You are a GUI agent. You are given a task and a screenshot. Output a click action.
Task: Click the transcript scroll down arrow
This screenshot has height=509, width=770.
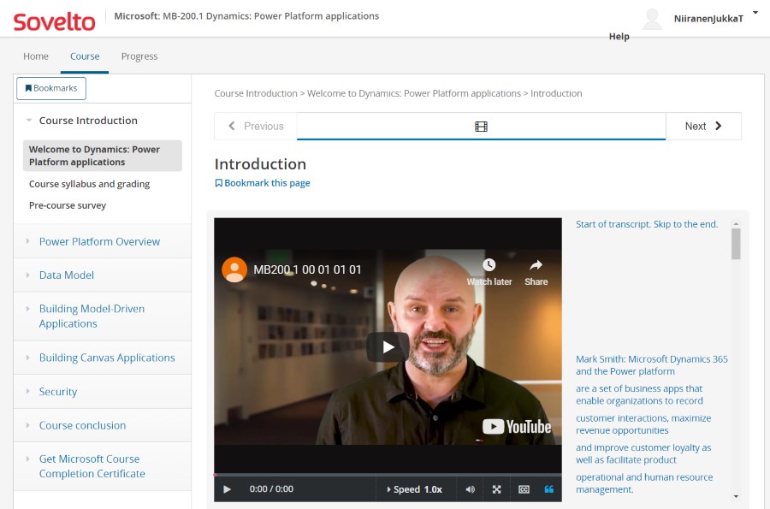point(736,496)
